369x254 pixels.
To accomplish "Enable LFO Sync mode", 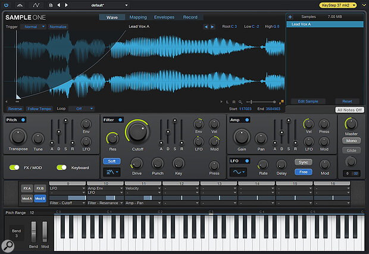I will coord(304,162).
